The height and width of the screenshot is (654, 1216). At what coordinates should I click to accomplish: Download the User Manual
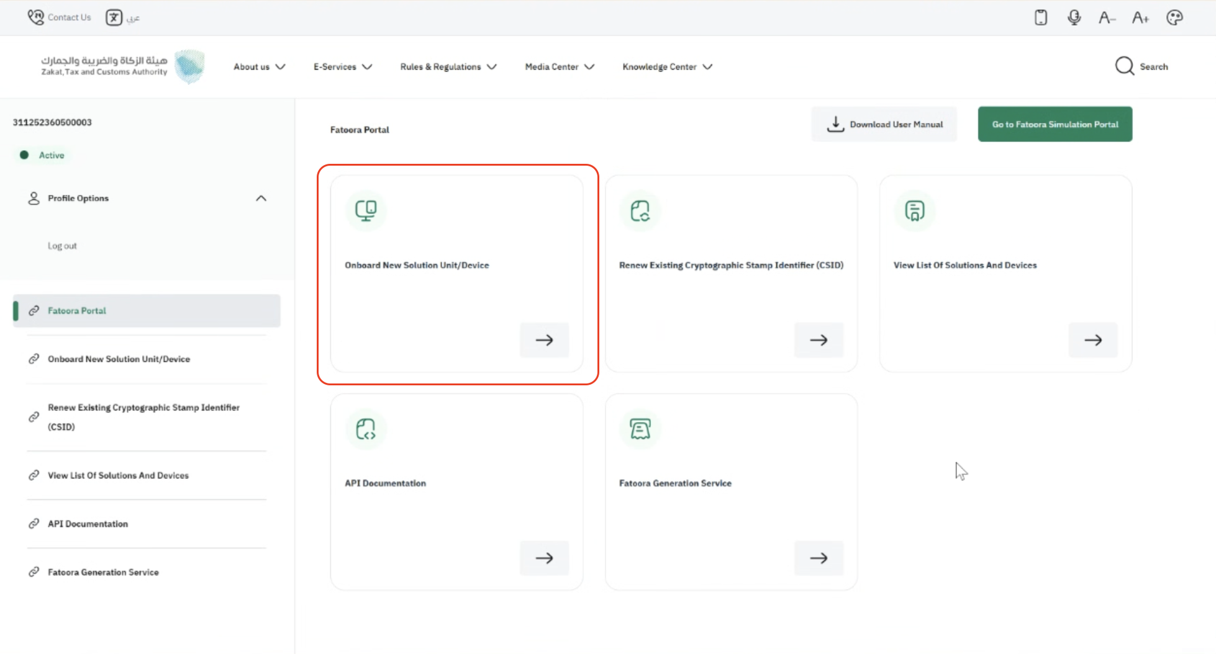click(x=884, y=124)
